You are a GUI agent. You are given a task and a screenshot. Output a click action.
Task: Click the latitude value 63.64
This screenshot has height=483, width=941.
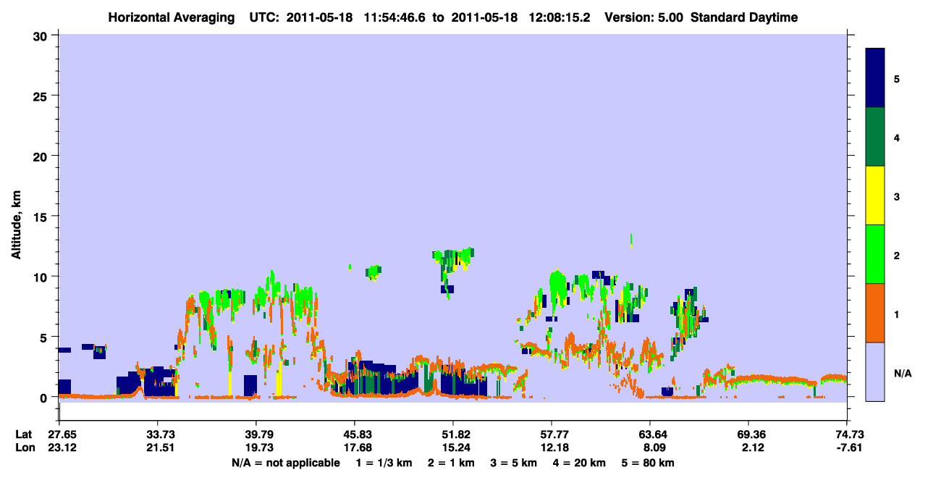650,434
